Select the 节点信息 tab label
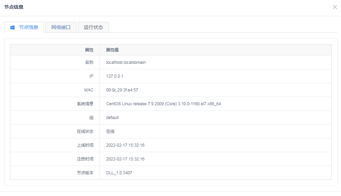The height and width of the screenshot is (196, 341). pos(29,27)
